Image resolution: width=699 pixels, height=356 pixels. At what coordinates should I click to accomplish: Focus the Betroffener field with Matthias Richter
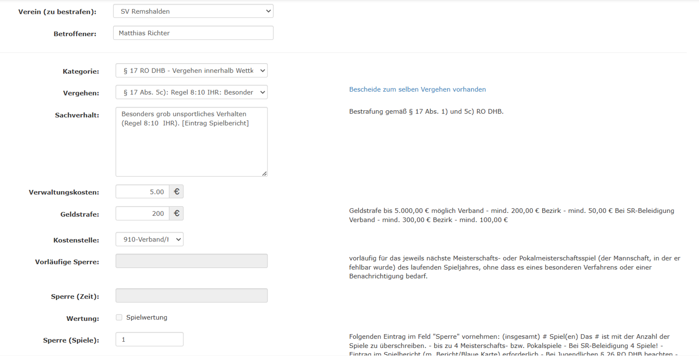pos(193,33)
